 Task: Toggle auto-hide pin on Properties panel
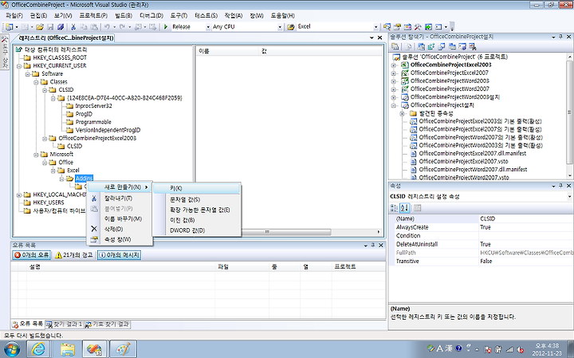click(560, 186)
